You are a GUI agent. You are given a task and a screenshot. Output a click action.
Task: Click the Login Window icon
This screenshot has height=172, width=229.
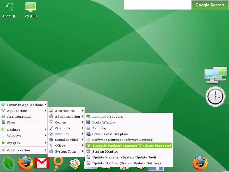click(x=88, y=122)
